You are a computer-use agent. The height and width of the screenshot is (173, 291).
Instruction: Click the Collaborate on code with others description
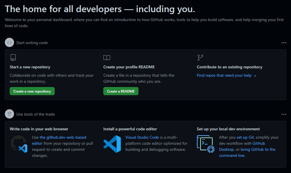click(51, 78)
